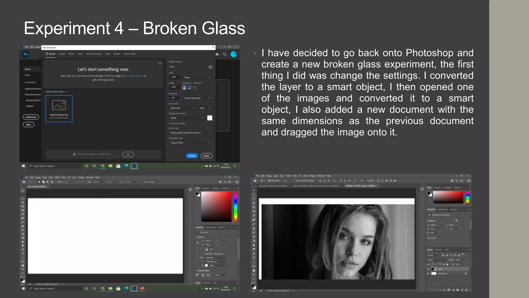Open the Normal blend mode dropdown
The width and height of the screenshot is (529, 298).
pyautogui.click(x=437, y=259)
